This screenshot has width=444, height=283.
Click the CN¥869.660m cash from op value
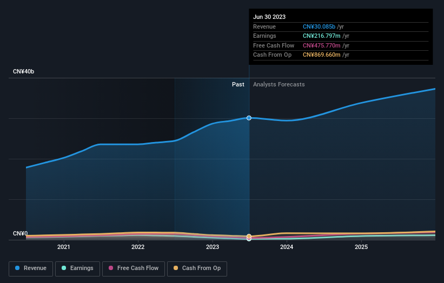322,55
